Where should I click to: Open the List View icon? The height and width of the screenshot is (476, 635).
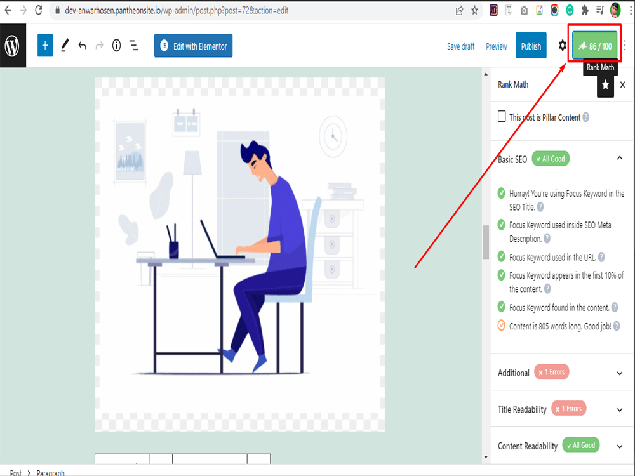pos(133,46)
